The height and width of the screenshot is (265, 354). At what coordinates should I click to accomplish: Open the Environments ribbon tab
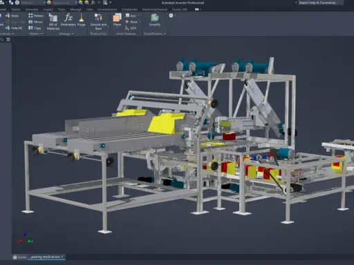tap(107, 10)
